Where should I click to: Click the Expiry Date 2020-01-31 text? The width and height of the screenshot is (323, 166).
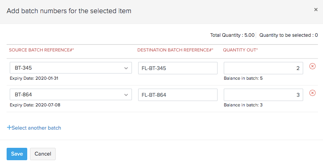[34, 78]
